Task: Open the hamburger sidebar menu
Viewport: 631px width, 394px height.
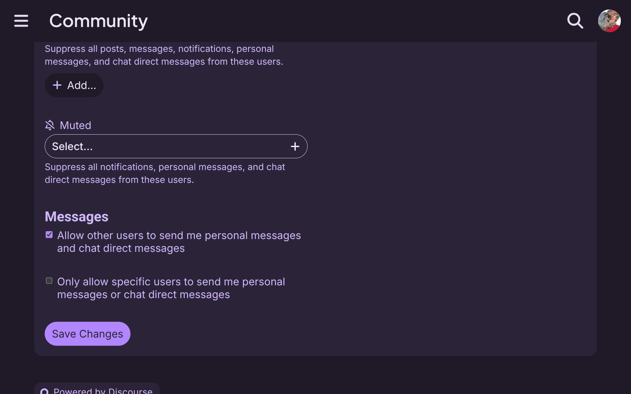Action: click(21, 21)
